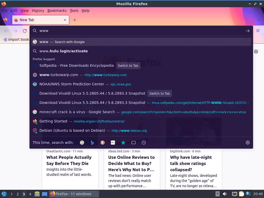This screenshot has width=264, height=198.
Task: Go back to the previous page
Action: coord(6,31)
